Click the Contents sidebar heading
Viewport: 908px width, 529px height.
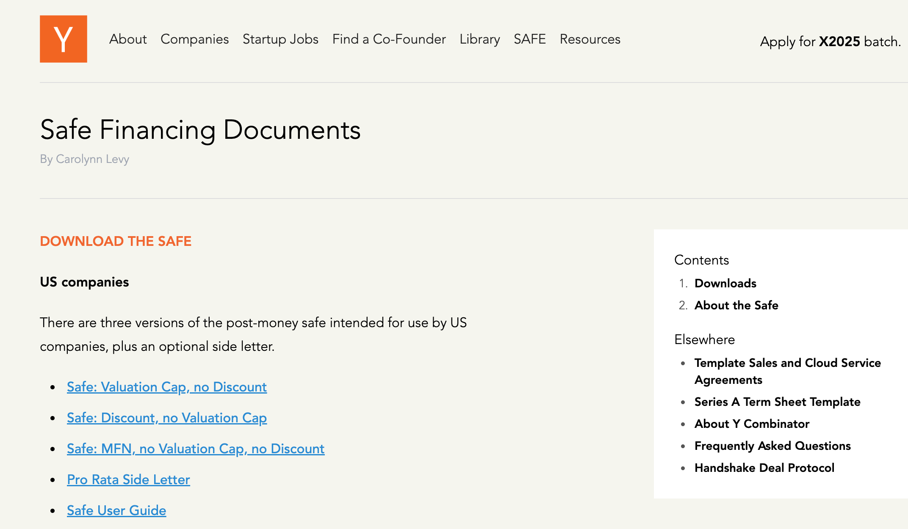pos(701,260)
